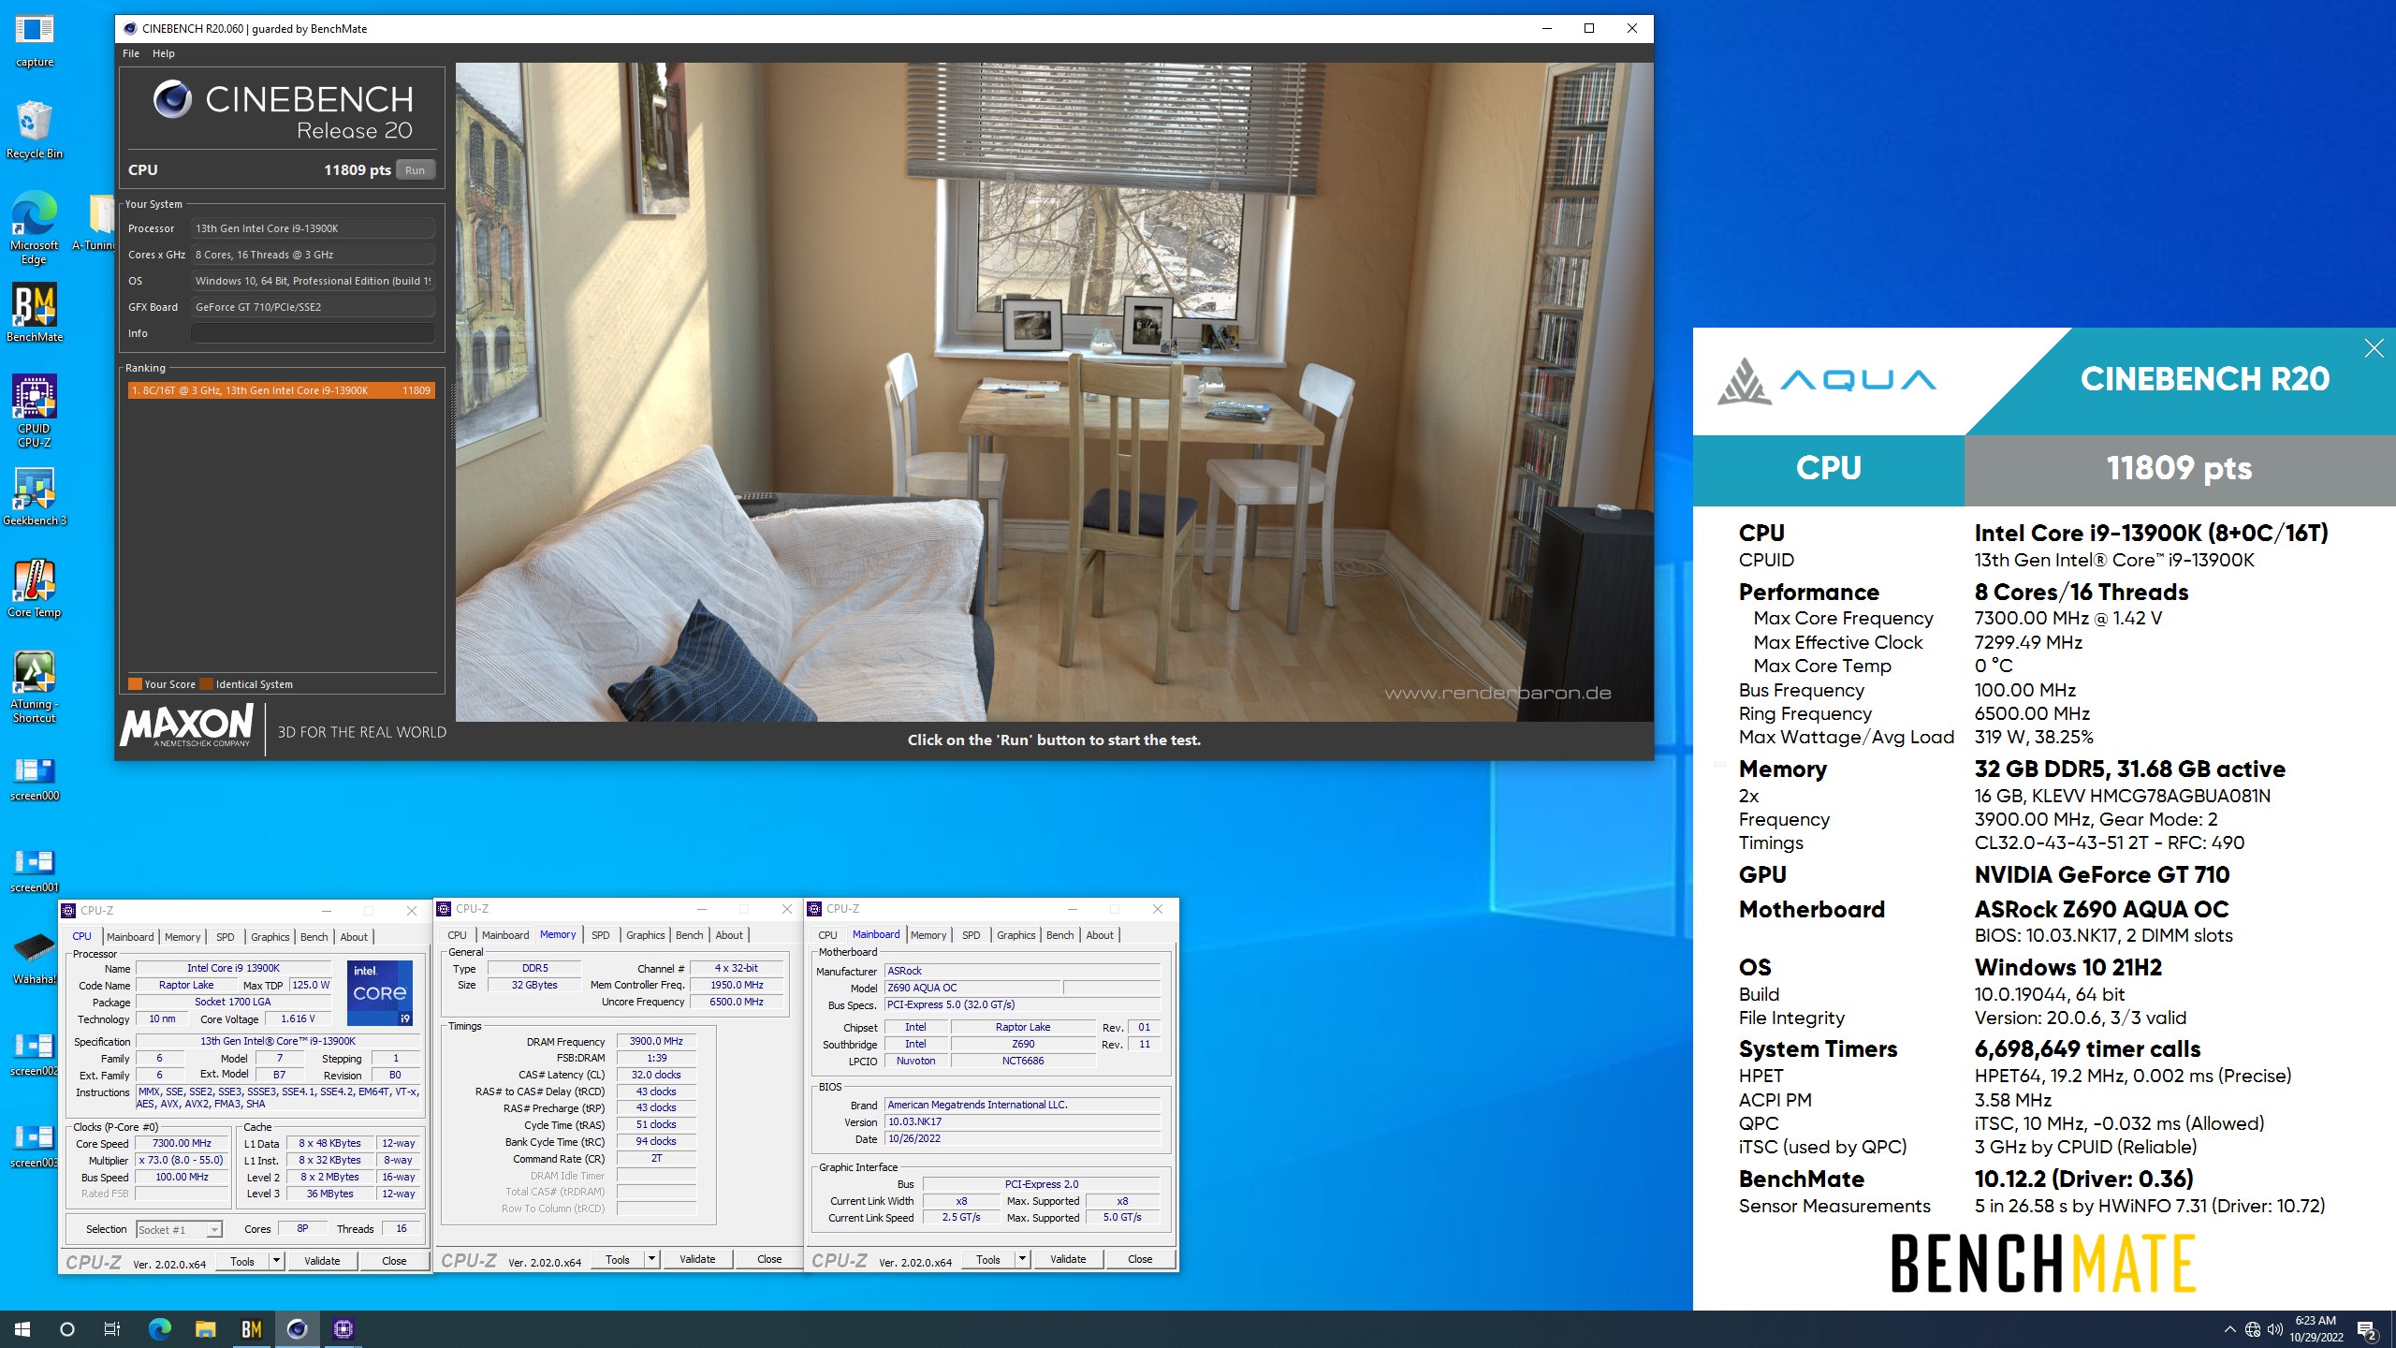Open the Cinebench Help menu

click(164, 53)
